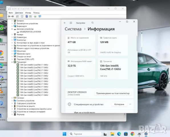Image resolution: width=170 pixels, height=137 pixels.
Task: Select the Монитори tree item
Action: (x=21, y=51)
